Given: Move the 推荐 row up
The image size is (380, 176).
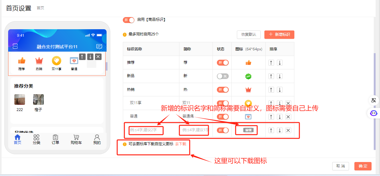Looking at the screenshot, I should (271, 63).
